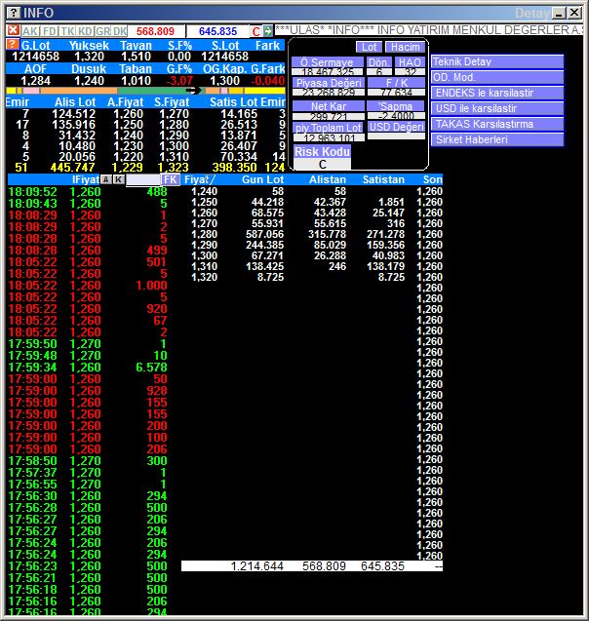
Task: Minimize the INFO window
Action: [559, 13]
